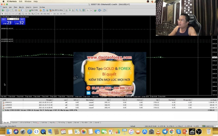Open the Cong Cu menu
The width and height of the screenshot is (218, 136).
(x=28, y=7)
